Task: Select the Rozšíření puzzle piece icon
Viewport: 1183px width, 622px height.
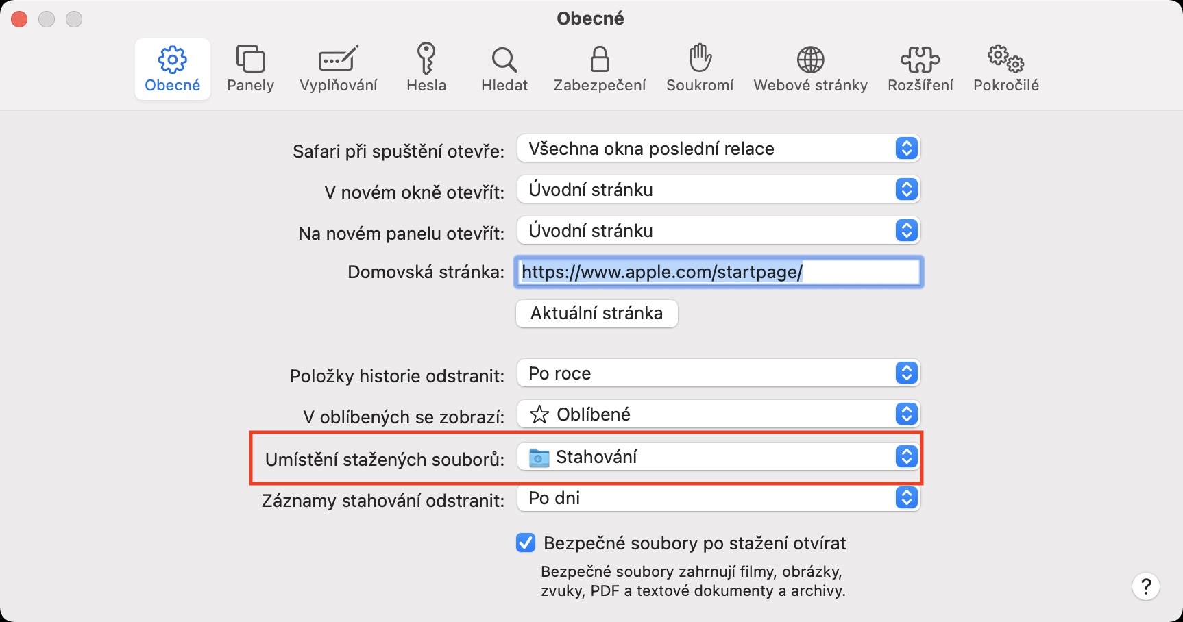Action: (x=920, y=60)
